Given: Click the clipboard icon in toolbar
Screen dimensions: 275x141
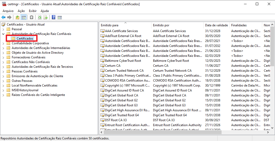Looking at the screenshot, I should 32,17.
